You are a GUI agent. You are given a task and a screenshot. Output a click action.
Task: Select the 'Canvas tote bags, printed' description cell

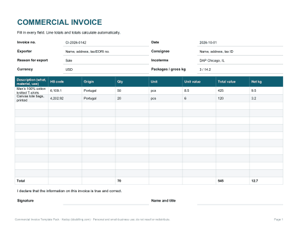click(32, 99)
